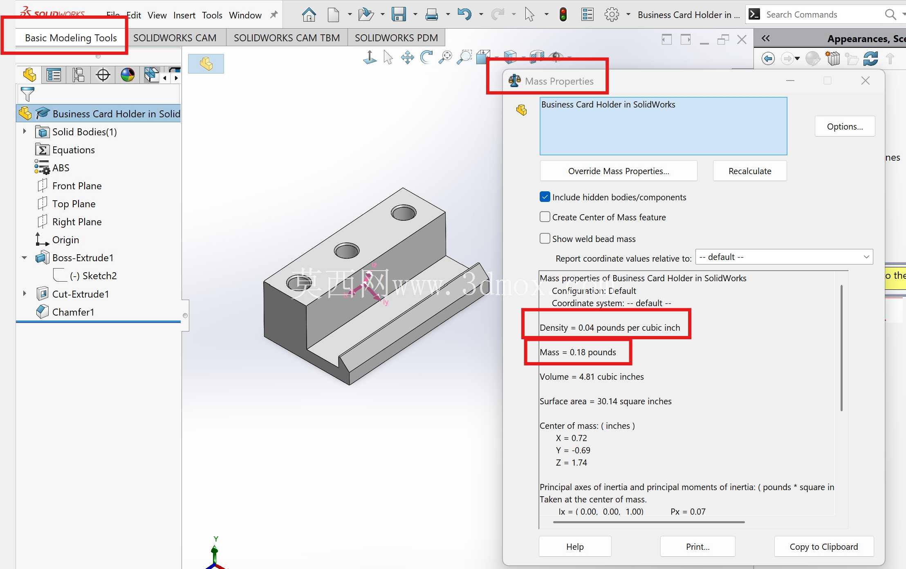Uncheck Include hidden bodies/components
Viewport: 906px width, 569px height.
[x=545, y=197]
